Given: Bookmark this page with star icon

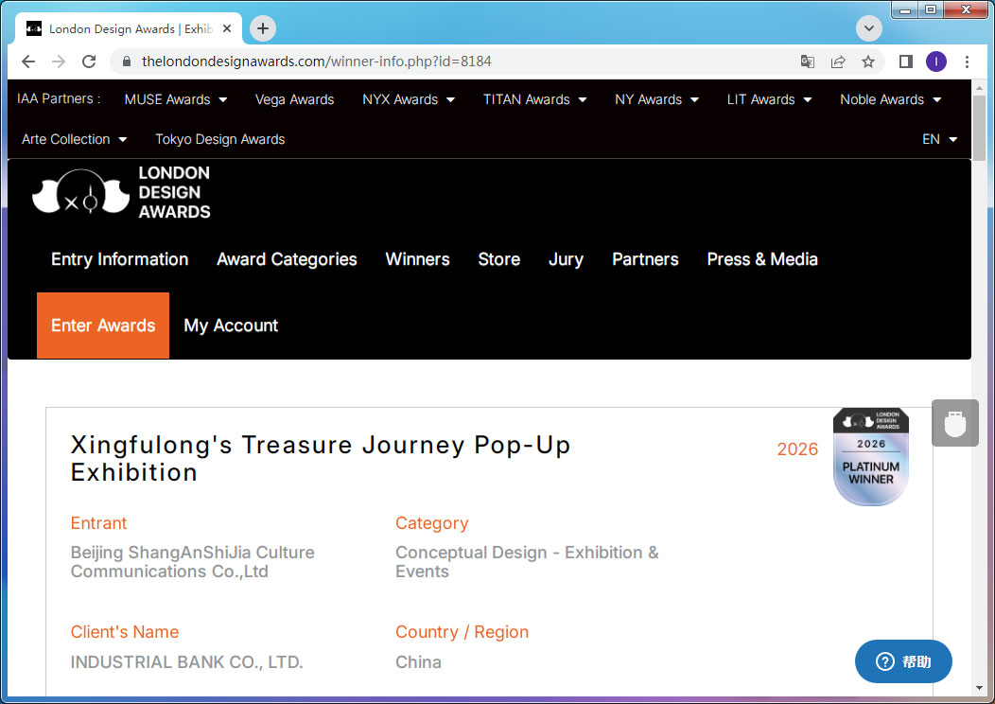Looking at the screenshot, I should tap(868, 62).
